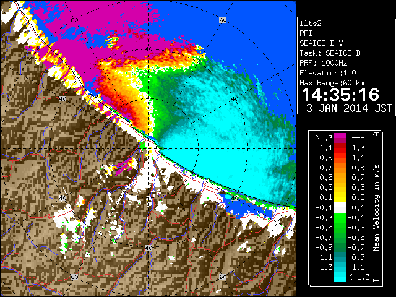This screenshot has height=297, width=396.
Task: Click the 'PRF: 1000Hz' value
Action: click(x=324, y=63)
